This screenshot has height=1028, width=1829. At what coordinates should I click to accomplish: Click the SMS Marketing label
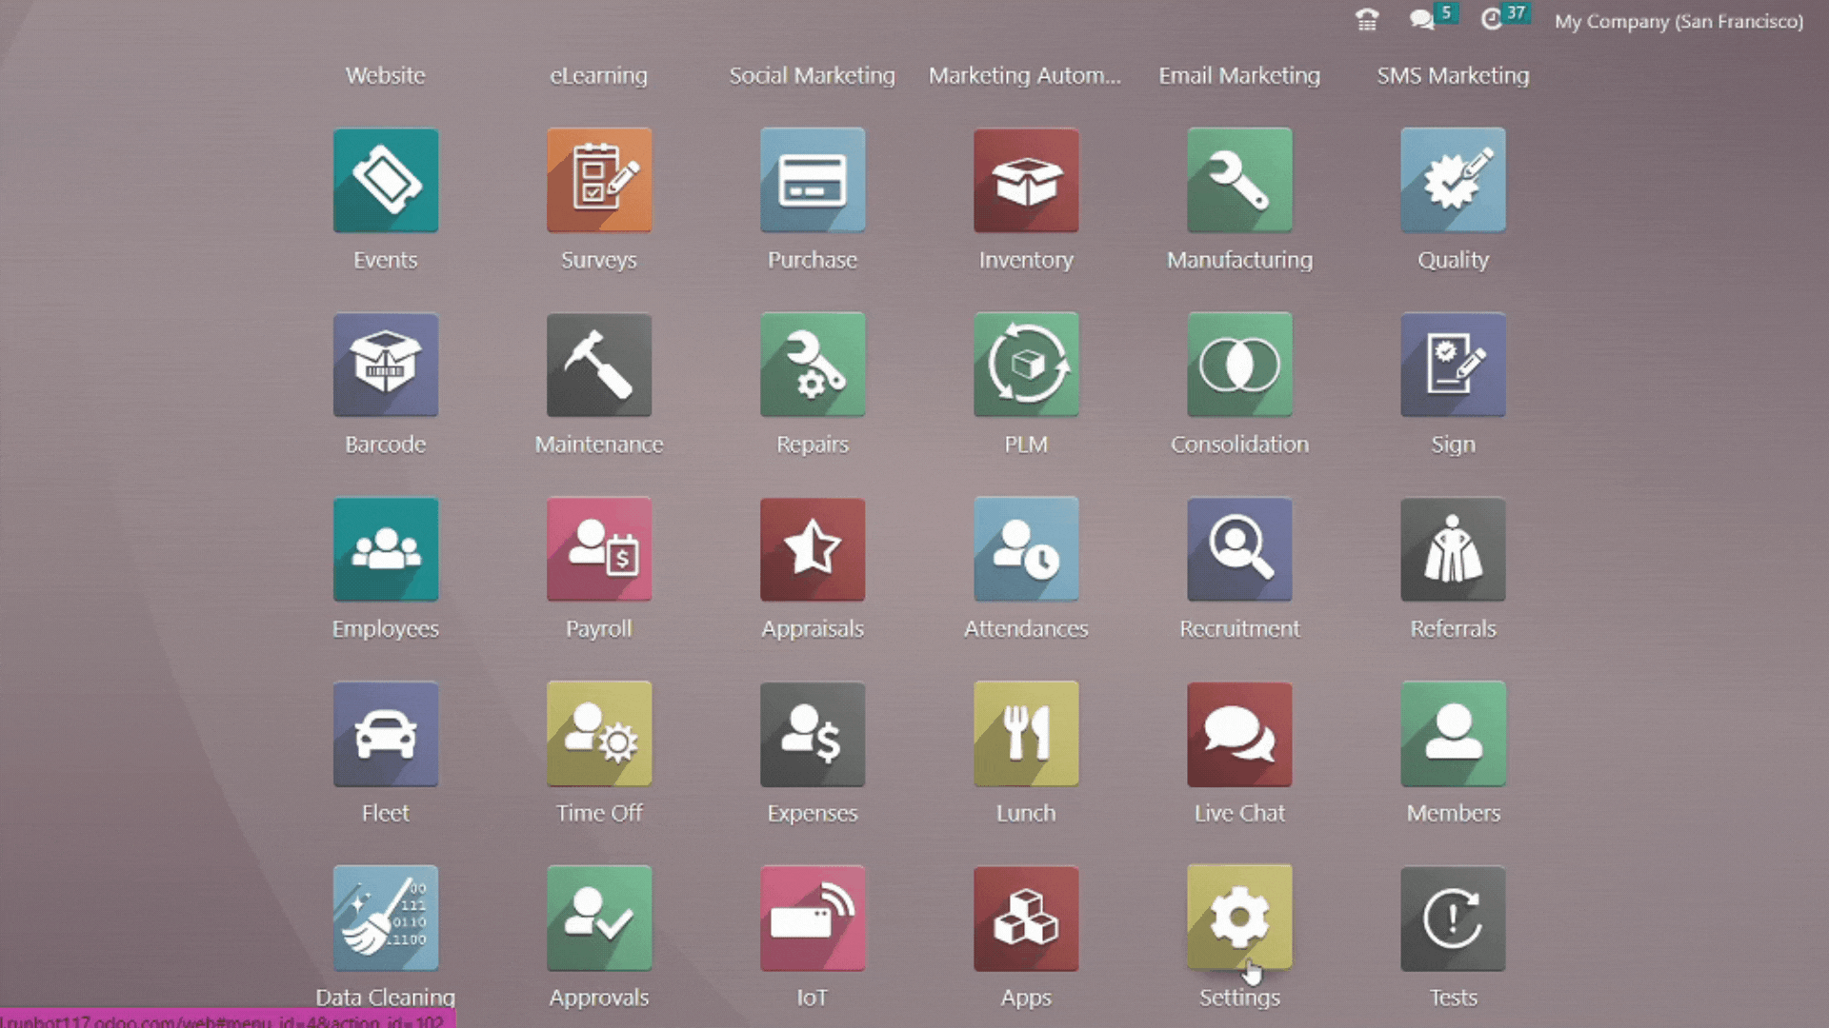tap(1453, 75)
